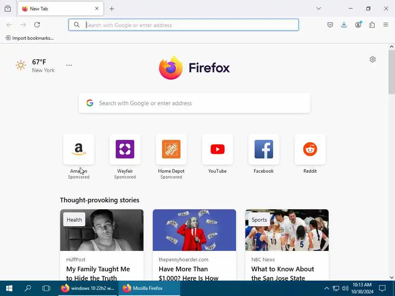
Task: Save to Pocket icon
Action: (330, 25)
